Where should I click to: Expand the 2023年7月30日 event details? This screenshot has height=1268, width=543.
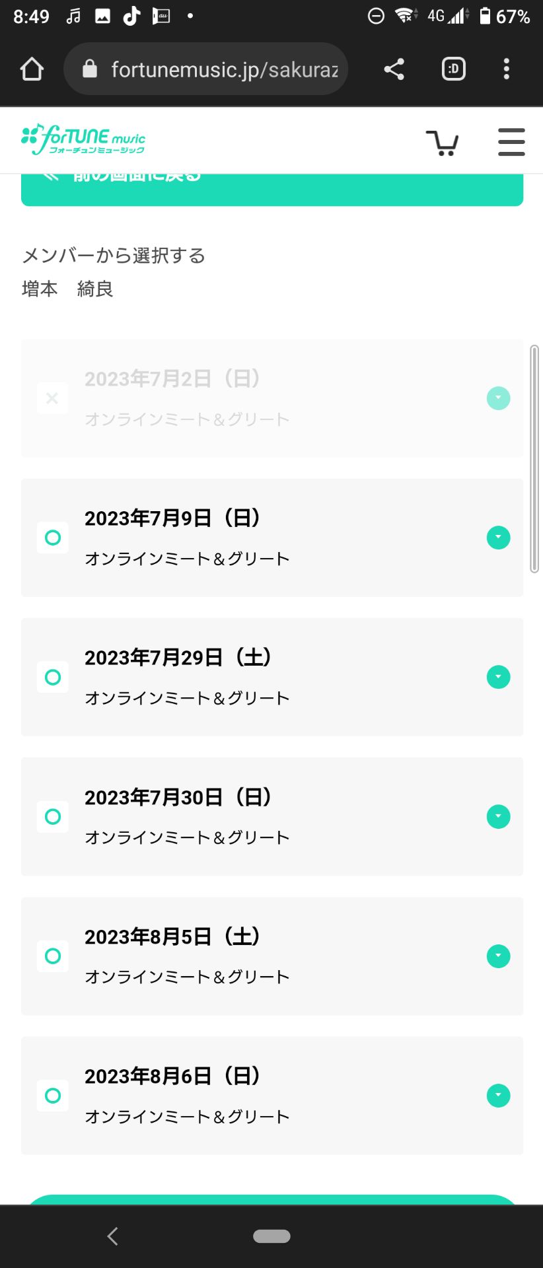point(498,816)
